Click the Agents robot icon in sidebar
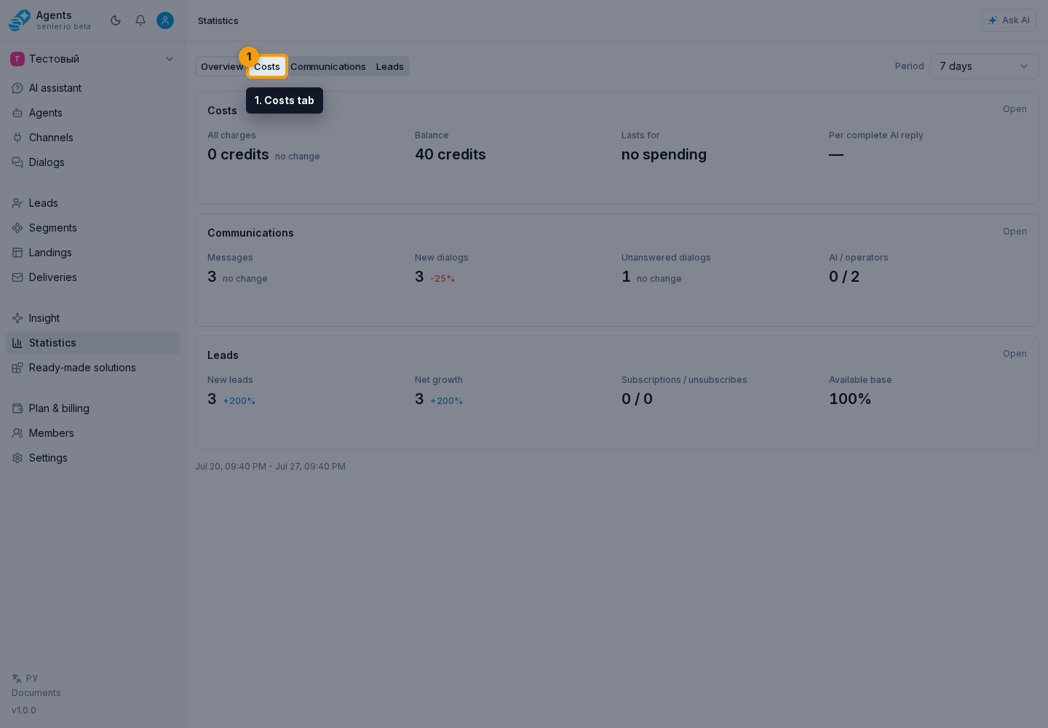 (17, 113)
